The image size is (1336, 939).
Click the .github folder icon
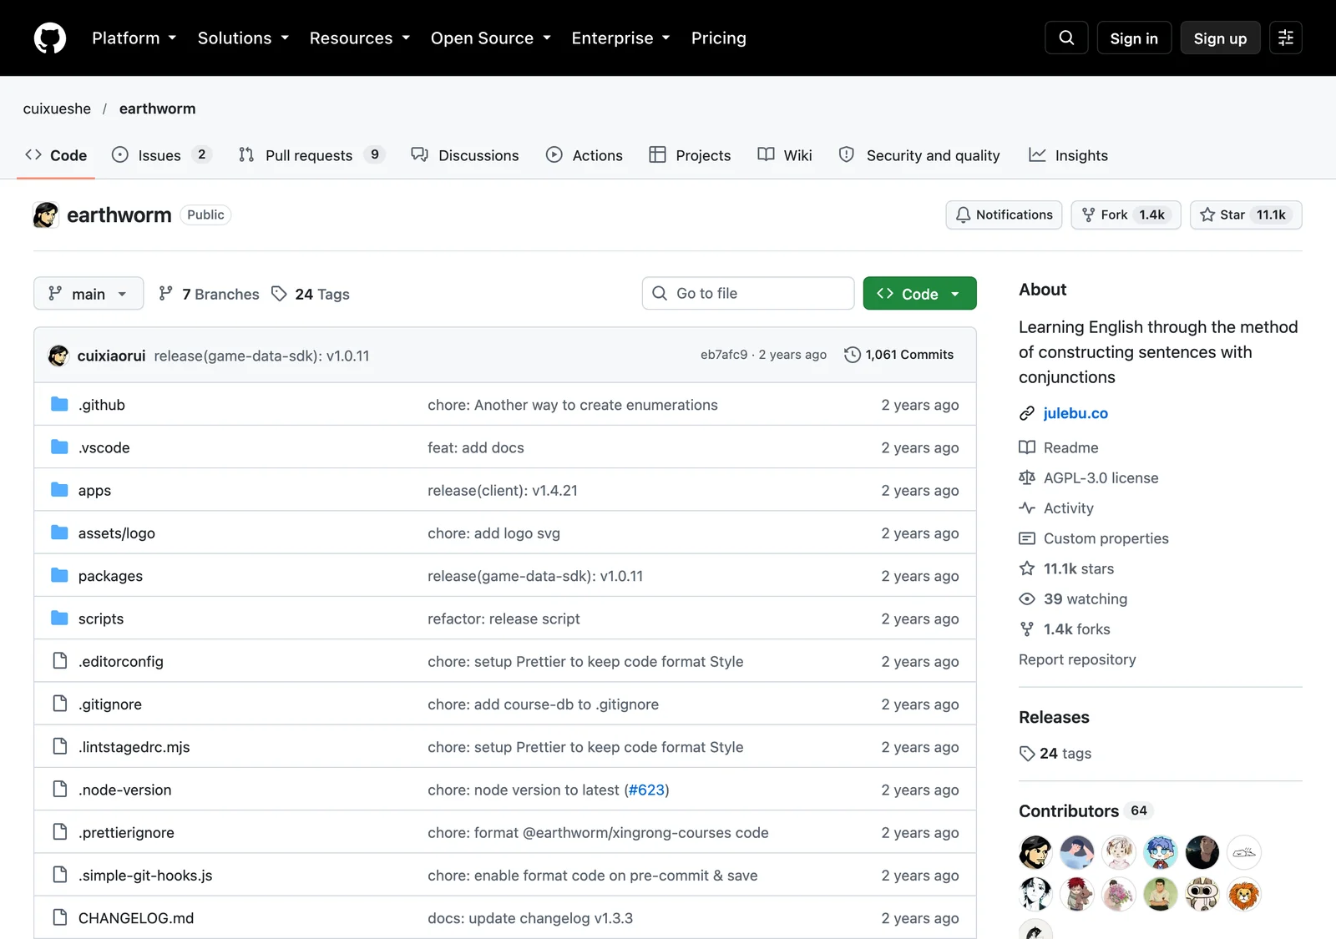click(59, 405)
